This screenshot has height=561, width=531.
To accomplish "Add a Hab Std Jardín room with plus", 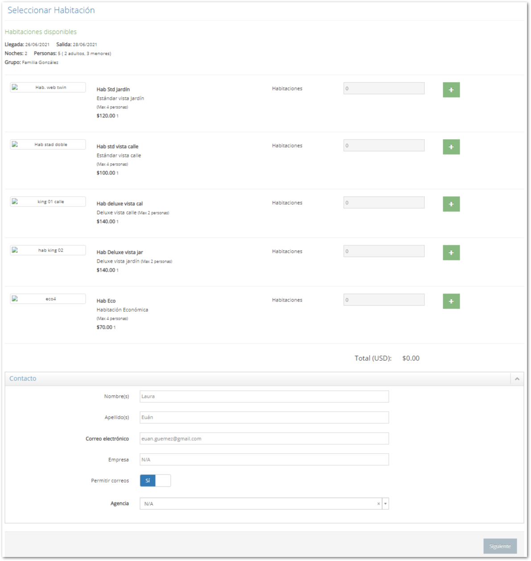I will tap(451, 90).
